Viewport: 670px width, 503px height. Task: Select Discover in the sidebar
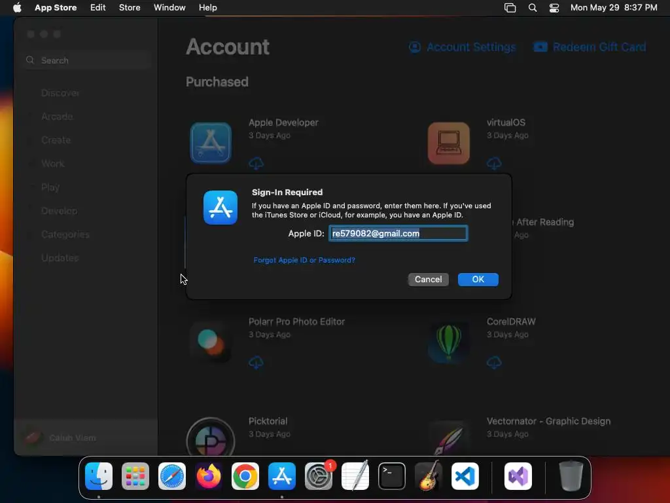(60, 93)
